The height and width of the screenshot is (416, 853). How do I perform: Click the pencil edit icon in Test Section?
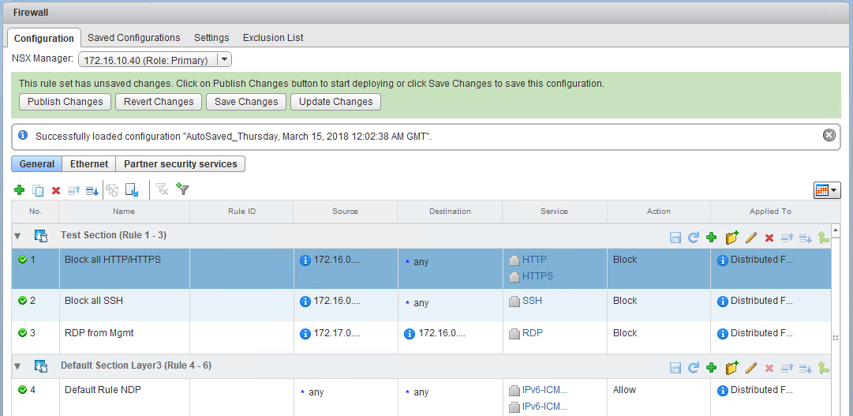[x=751, y=236]
